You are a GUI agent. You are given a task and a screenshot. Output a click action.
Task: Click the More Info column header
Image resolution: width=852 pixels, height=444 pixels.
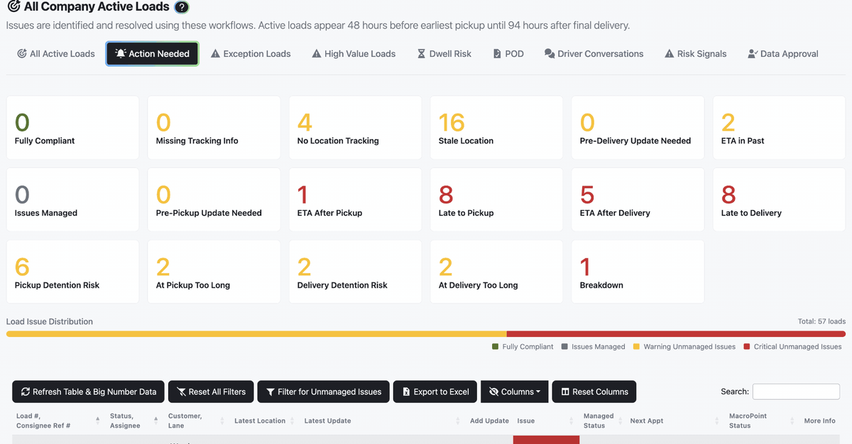click(x=819, y=421)
